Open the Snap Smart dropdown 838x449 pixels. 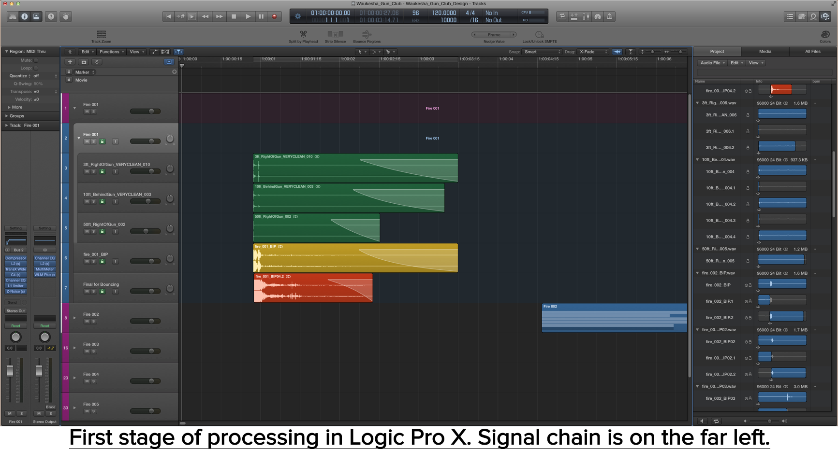[x=542, y=52]
